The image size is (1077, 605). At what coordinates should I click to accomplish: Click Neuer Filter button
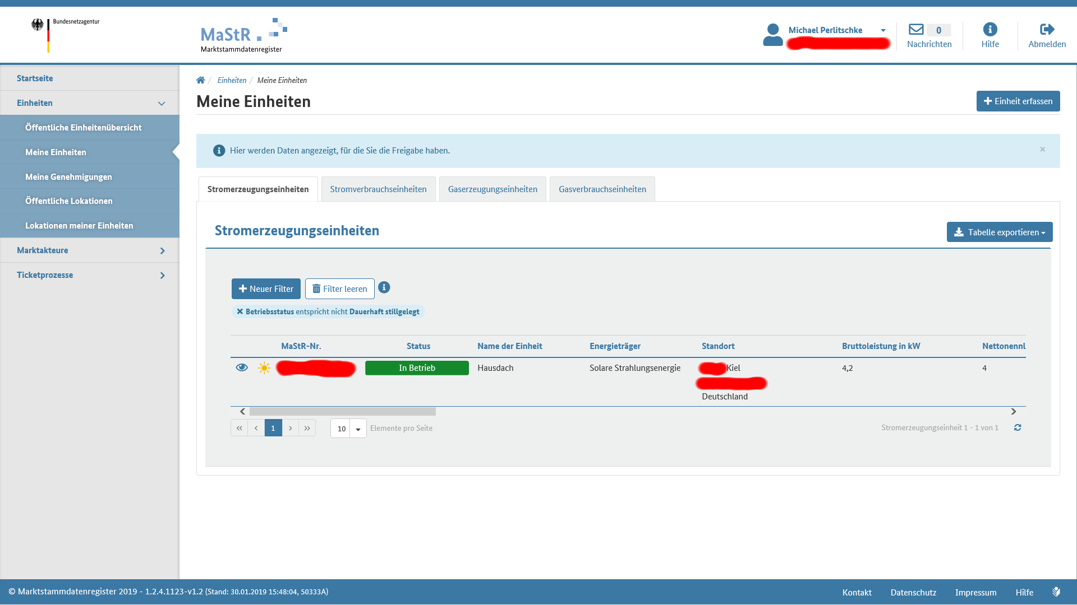click(266, 289)
